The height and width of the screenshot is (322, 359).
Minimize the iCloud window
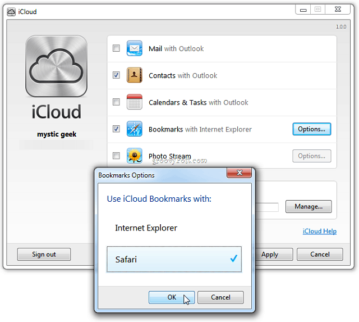coord(303,10)
